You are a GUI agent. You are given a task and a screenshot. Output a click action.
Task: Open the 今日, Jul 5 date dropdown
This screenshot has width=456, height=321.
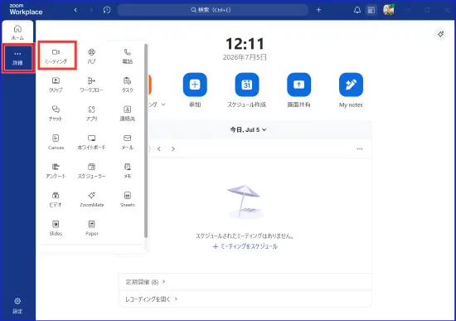(248, 129)
